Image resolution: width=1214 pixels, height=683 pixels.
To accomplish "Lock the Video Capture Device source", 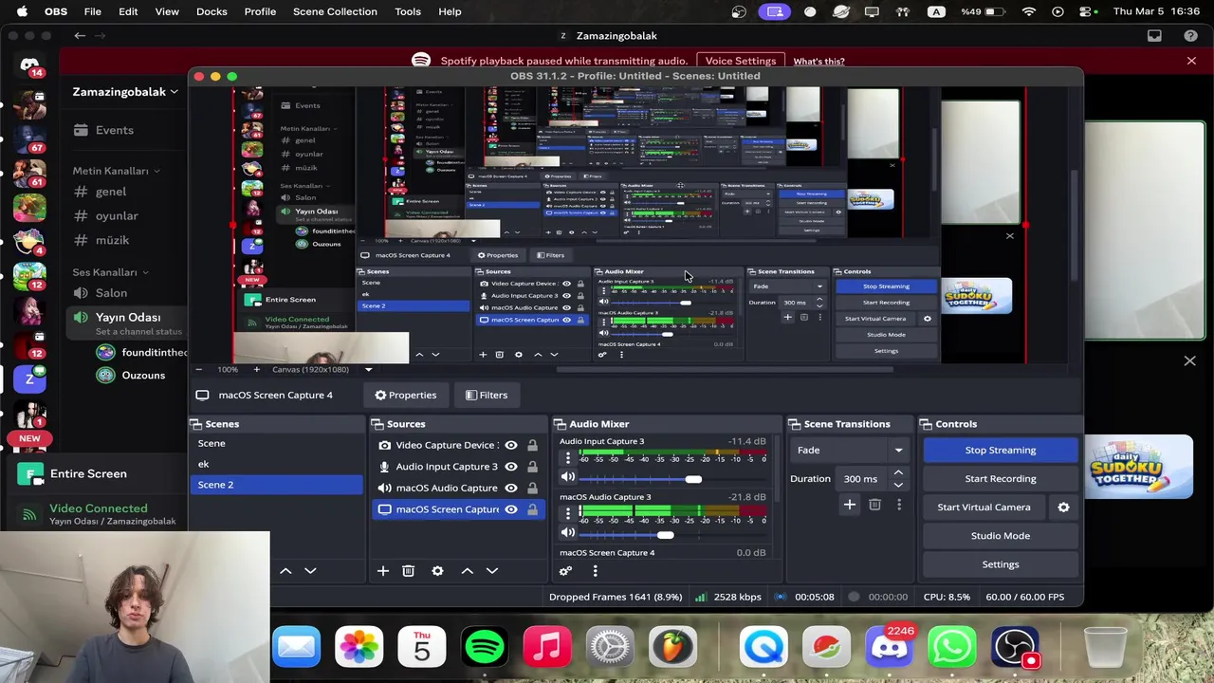I will pos(532,445).
